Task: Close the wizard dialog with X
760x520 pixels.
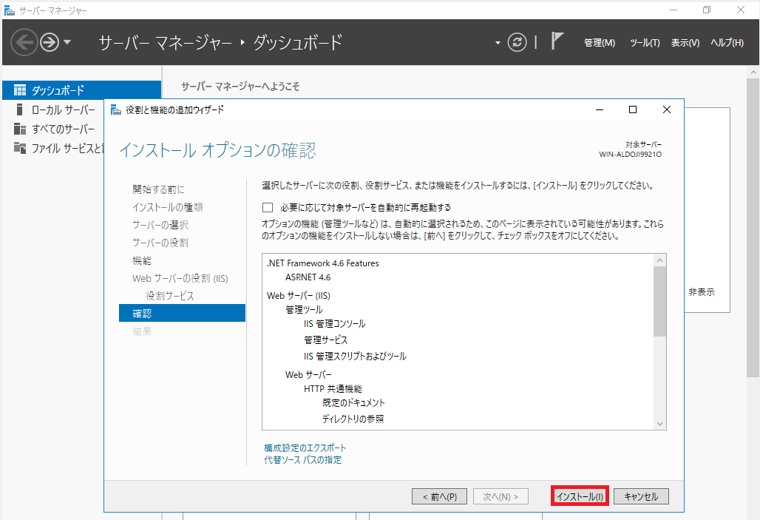Action: (666, 109)
